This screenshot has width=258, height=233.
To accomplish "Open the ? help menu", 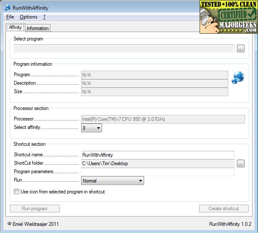I will tap(44, 17).
